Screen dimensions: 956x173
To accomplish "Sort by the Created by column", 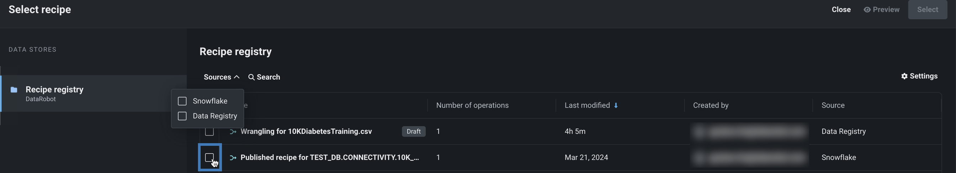I will tap(710, 105).
